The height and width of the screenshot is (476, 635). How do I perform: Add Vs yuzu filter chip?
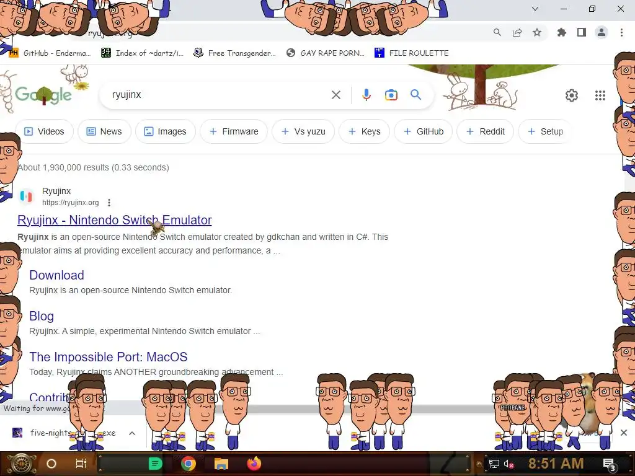(303, 131)
